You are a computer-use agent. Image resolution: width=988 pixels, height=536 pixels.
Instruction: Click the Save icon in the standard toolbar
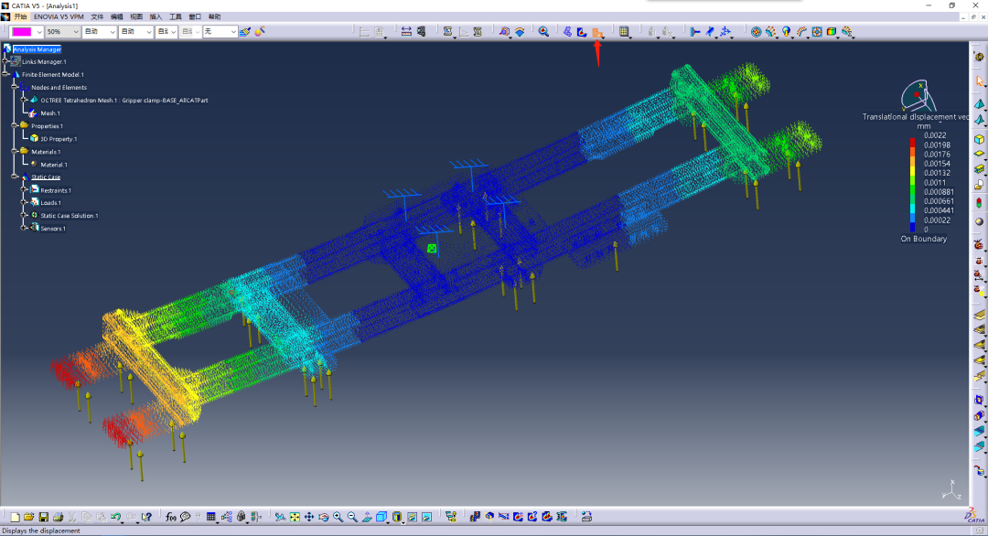click(43, 517)
